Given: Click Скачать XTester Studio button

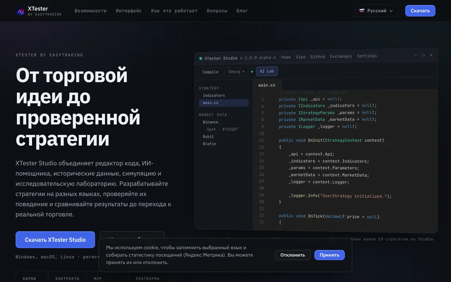Looking at the screenshot, I should click(55, 240).
